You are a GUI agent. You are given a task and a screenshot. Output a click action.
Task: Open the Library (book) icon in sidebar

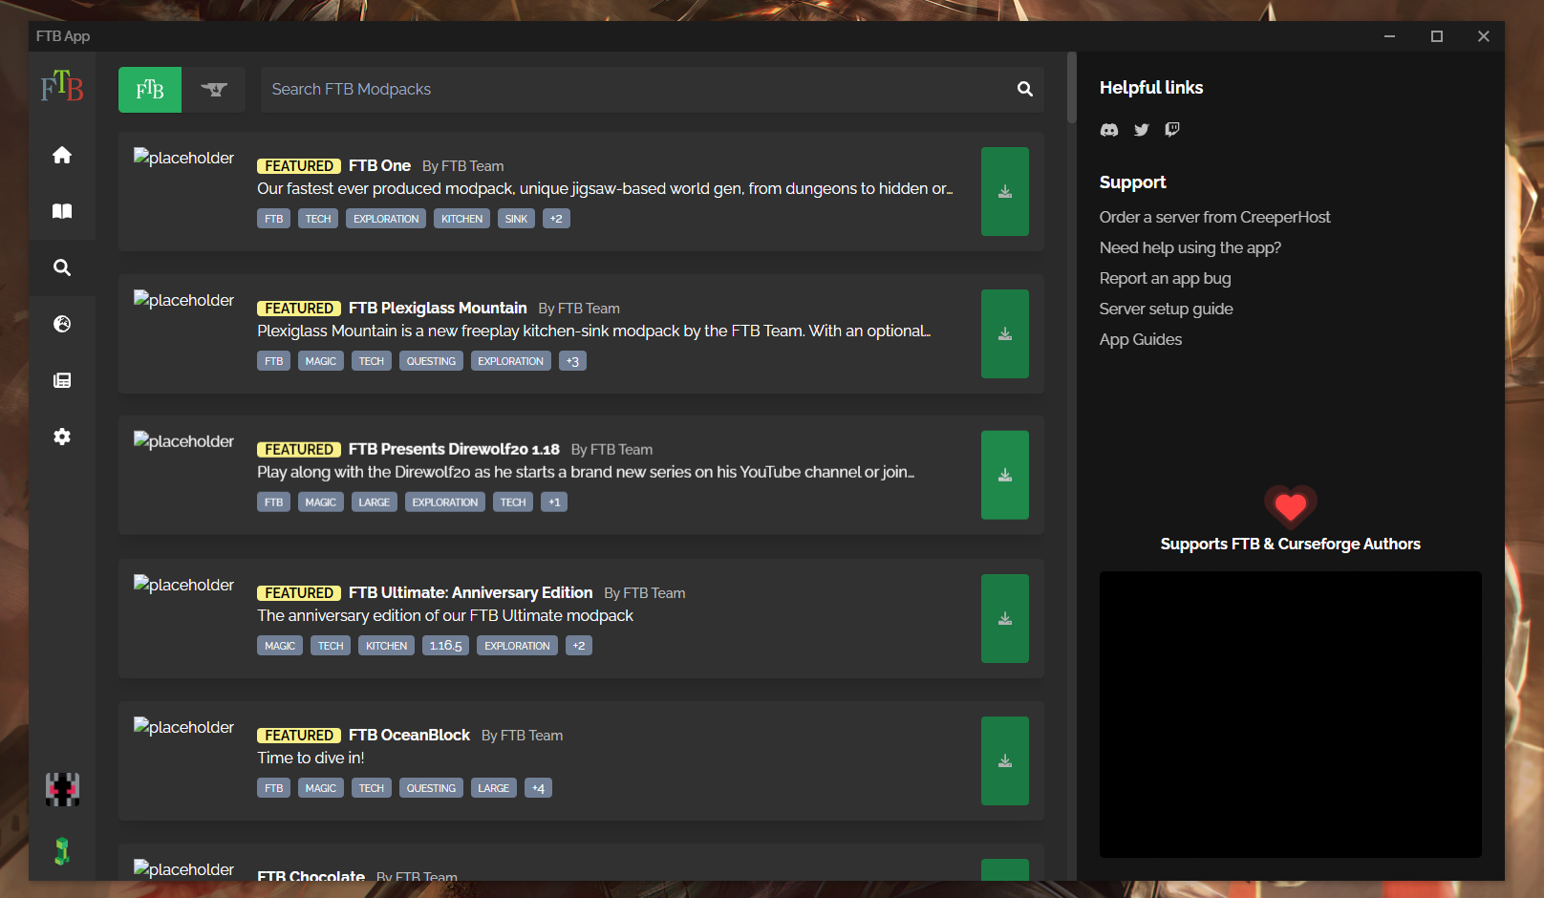pos(62,211)
